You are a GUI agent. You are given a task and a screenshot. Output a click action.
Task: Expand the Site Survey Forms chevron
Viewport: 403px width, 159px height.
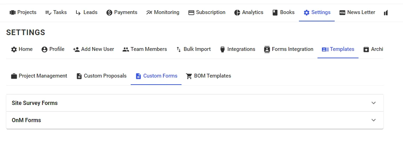click(374, 103)
